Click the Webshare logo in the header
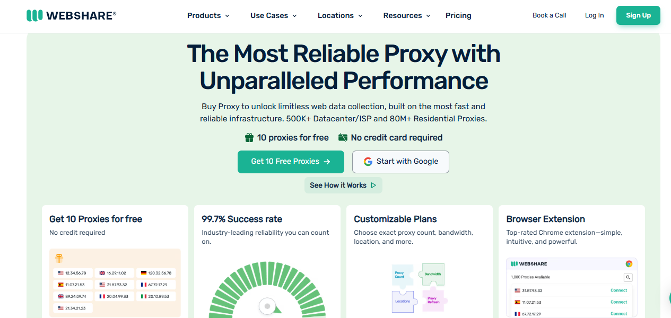Image resolution: width=671 pixels, height=318 pixels. click(71, 15)
